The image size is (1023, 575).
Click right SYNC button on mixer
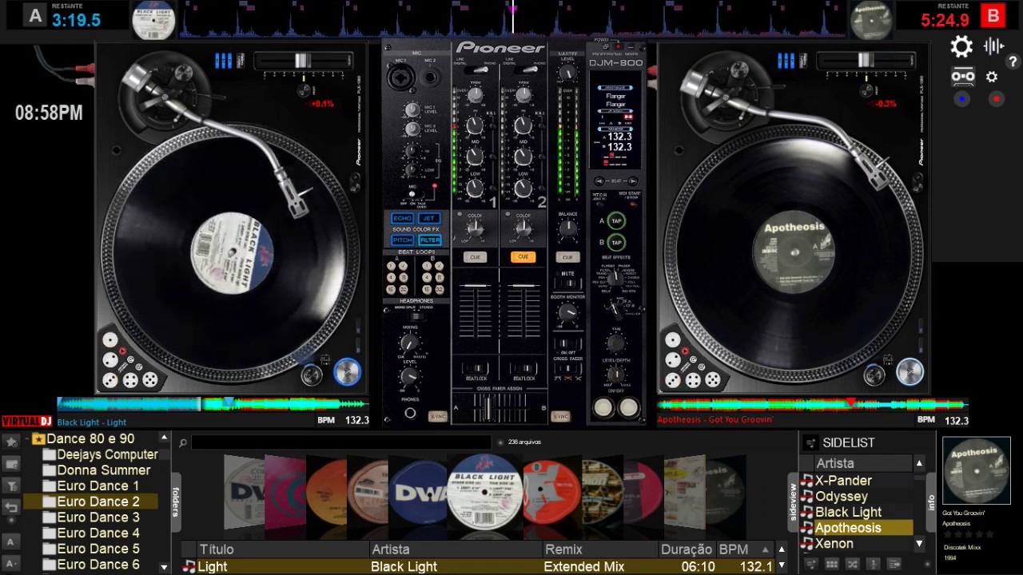(561, 417)
